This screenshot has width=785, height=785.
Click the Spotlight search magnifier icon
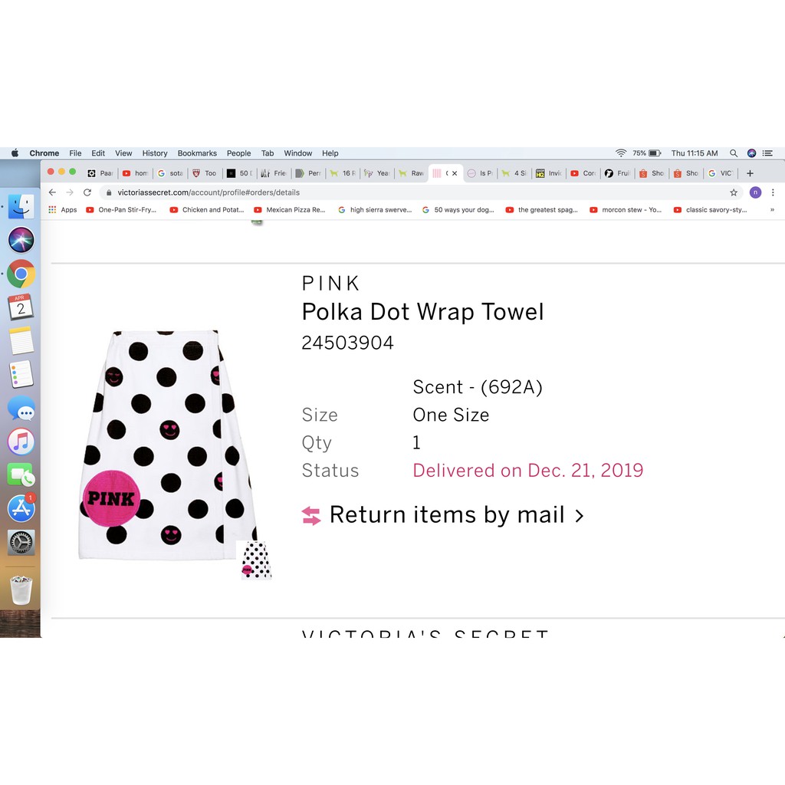pos(734,153)
